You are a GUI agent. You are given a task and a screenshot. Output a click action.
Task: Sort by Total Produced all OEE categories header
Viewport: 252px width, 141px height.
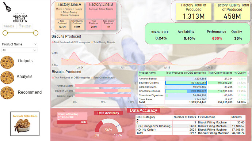[x=186, y=73]
